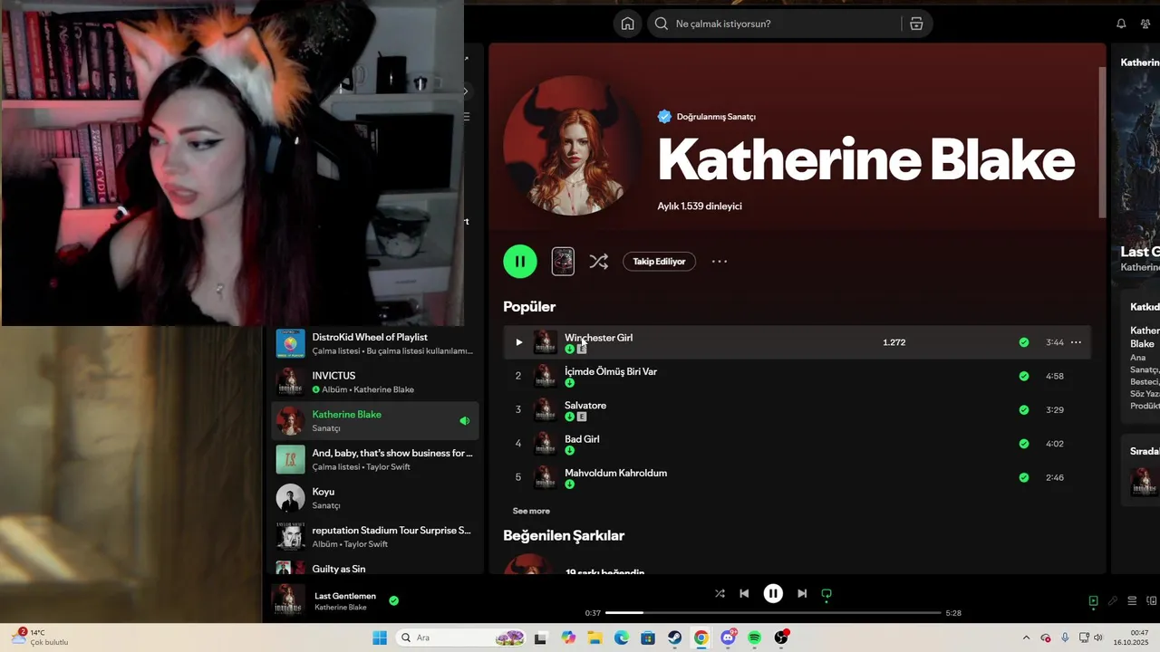Toggle the saved checkmark on İçimde Ölmüş Biri Var
Viewport: 1160px width, 652px height.
pyautogui.click(x=1024, y=376)
